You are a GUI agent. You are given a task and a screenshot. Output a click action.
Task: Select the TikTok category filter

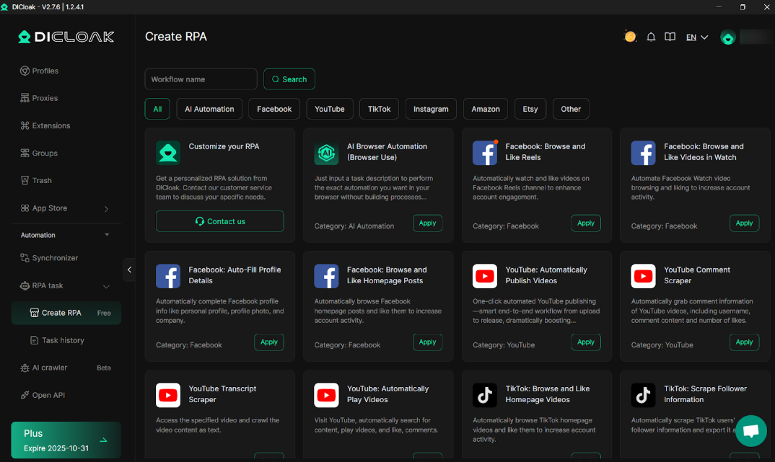tap(379, 109)
